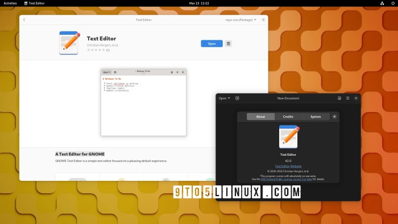Click the Text Editor Website link
Screen dimensions: 398x224
(x=288, y=166)
